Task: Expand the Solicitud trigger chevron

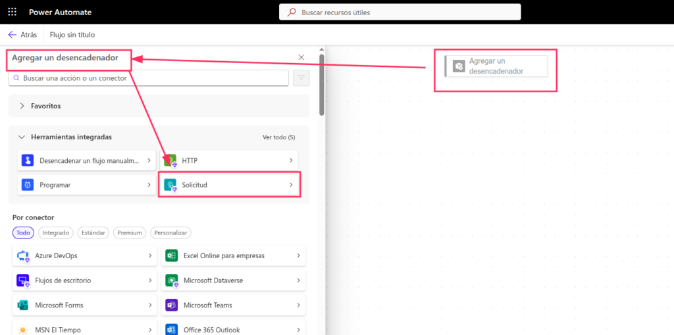Action: [291, 185]
